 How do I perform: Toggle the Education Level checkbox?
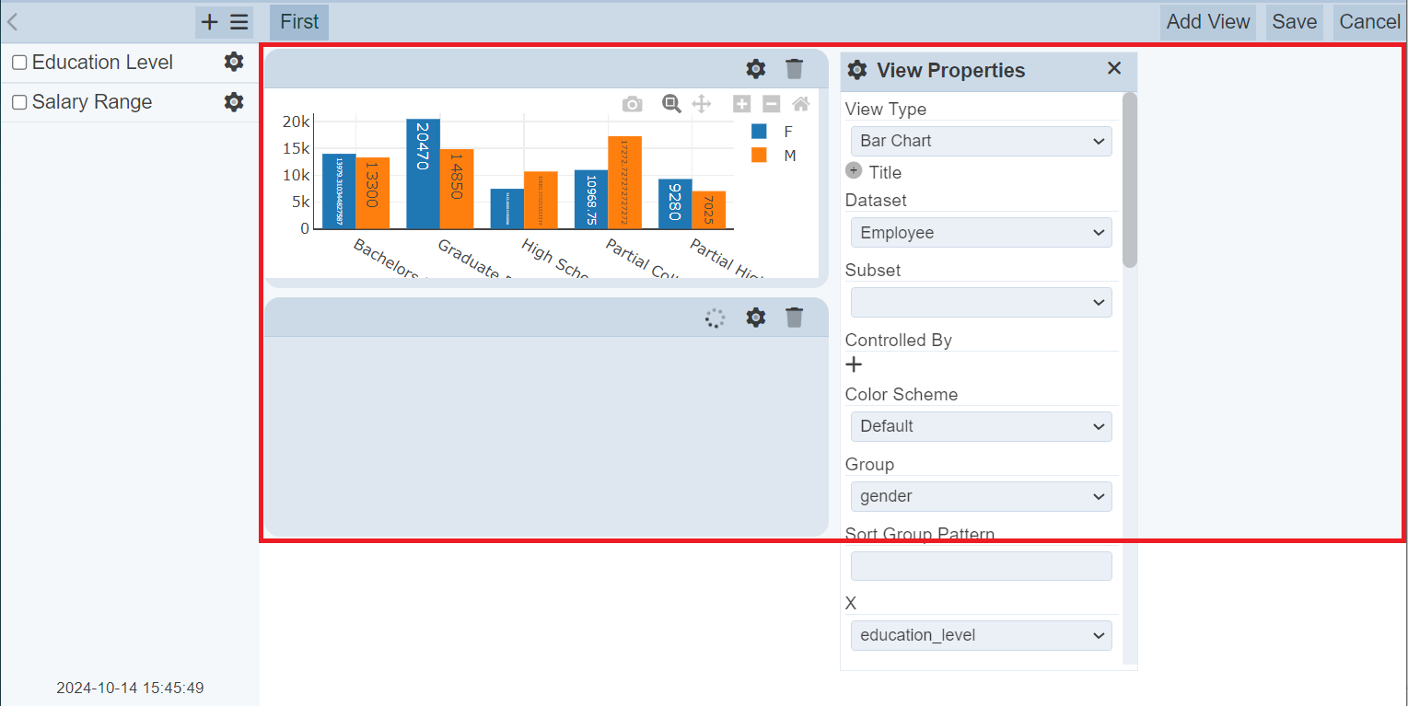(x=19, y=63)
